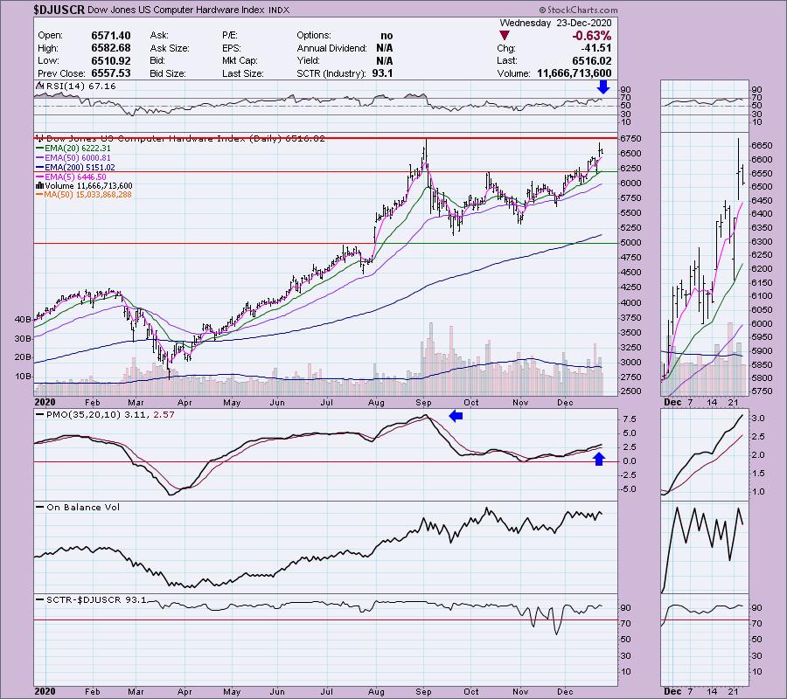Click the EMA(200) 5151.02 legend entry
Screen dimensions: 787x699
coord(80,168)
